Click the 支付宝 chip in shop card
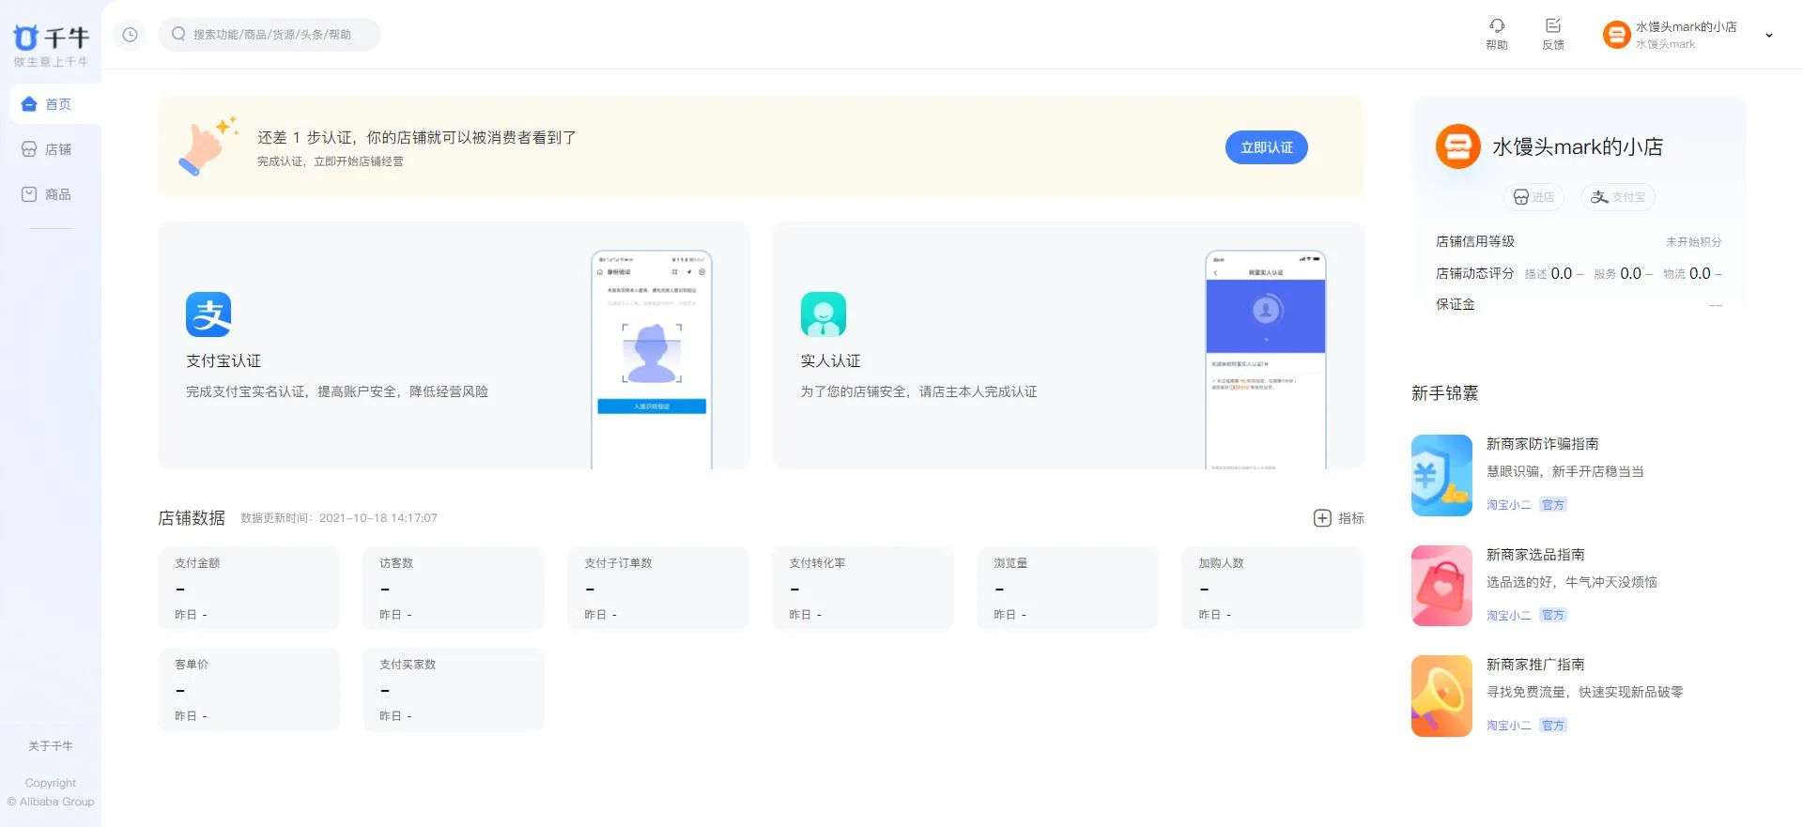The height and width of the screenshot is (827, 1803). pyautogui.click(x=1618, y=197)
